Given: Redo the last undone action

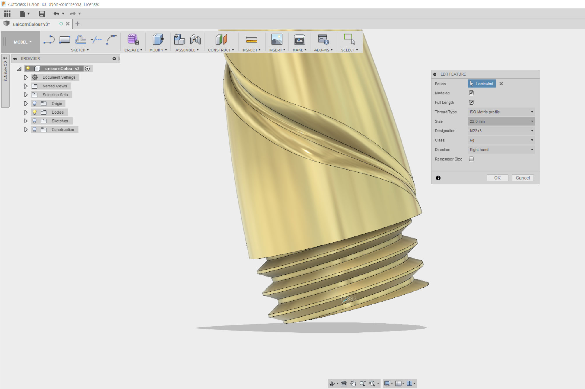Looking at the screenshot, I should [73, 14].
